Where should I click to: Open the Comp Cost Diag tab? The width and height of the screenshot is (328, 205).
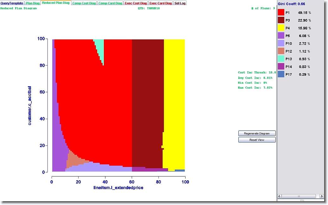(84, 3)
